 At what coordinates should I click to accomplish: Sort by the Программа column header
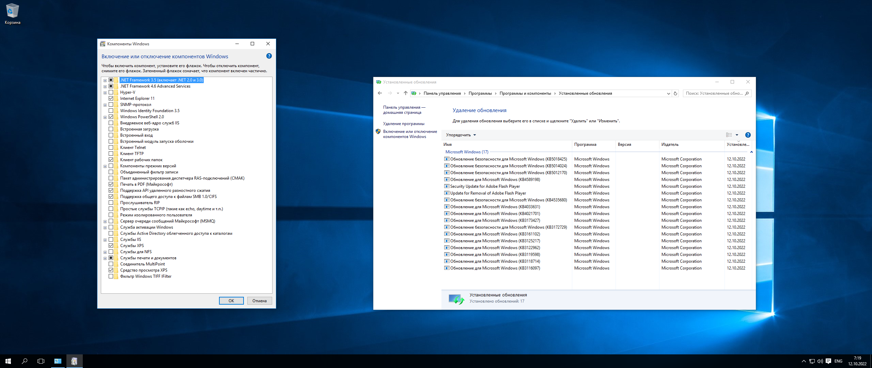(x=594, y=144)
